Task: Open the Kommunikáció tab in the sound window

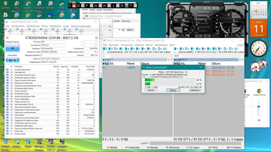Action: pos(108,10)
